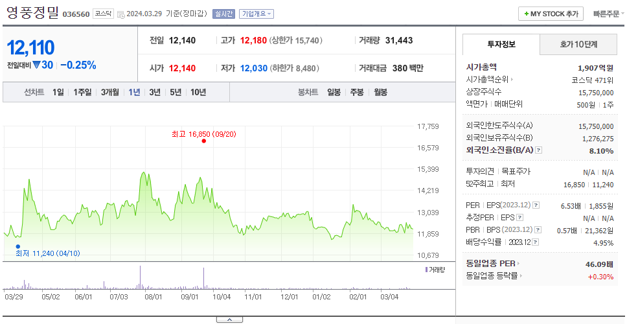Click 고가 value 12,180
This screenshot has width=627, height=324.
point(253,40)
